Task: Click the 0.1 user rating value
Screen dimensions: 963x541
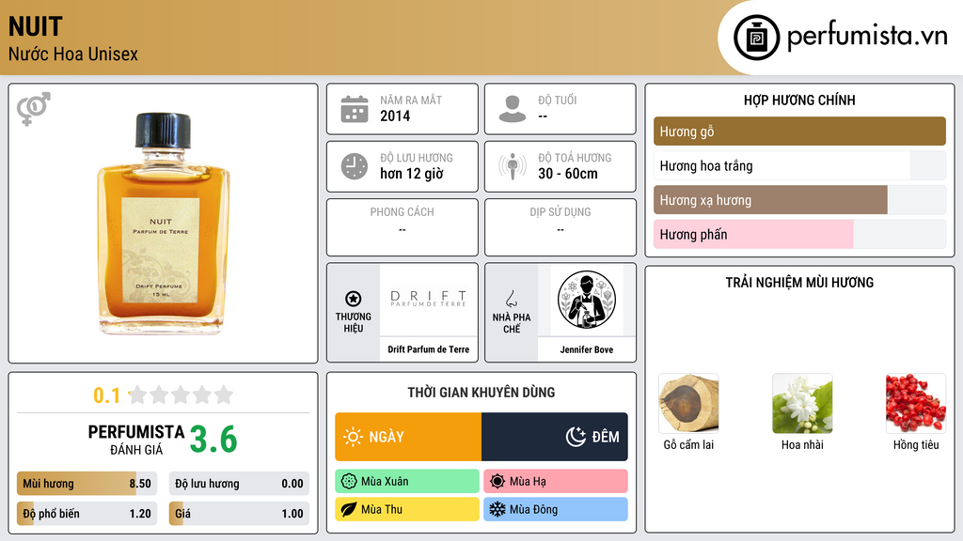Action: click(107, 395)
